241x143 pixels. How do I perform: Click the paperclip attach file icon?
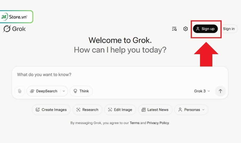point(20,91)
